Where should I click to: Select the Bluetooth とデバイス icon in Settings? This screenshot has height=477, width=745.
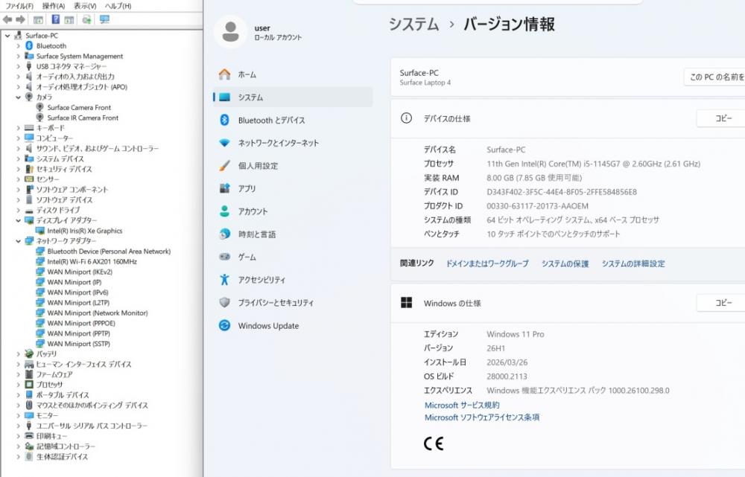pyautogui.click(x=225, y=120)
